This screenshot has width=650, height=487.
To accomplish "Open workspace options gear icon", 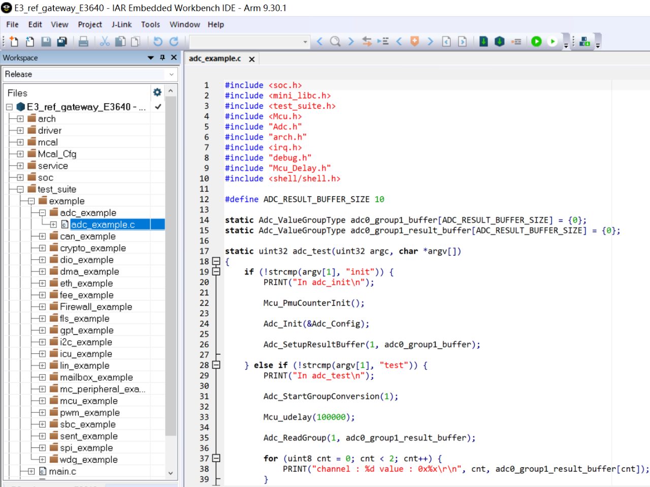I will pos(157,93).
